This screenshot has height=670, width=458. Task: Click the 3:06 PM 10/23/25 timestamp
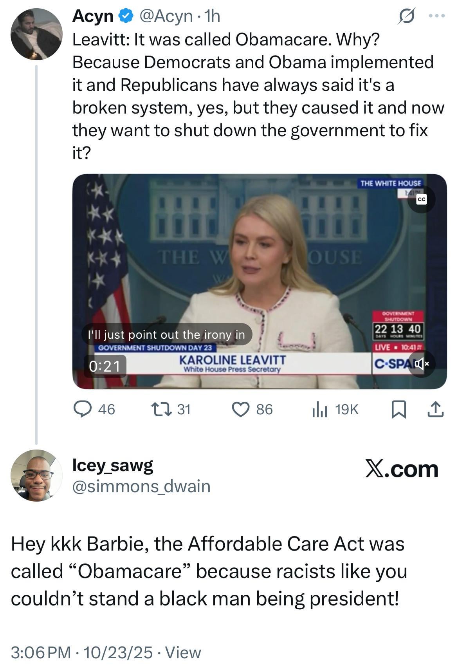(81, 652)
